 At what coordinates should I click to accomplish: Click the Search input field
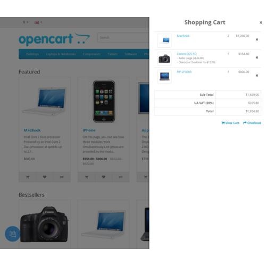[123, 37]
